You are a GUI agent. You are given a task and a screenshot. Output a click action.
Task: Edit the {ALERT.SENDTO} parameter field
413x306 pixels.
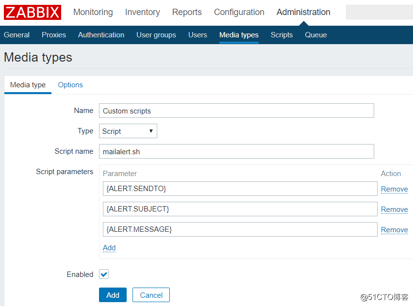[x=240, y=189]
